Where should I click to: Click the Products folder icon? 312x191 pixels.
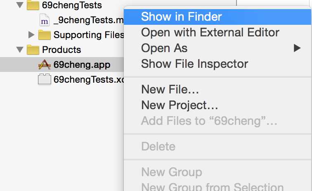(33, 50)
